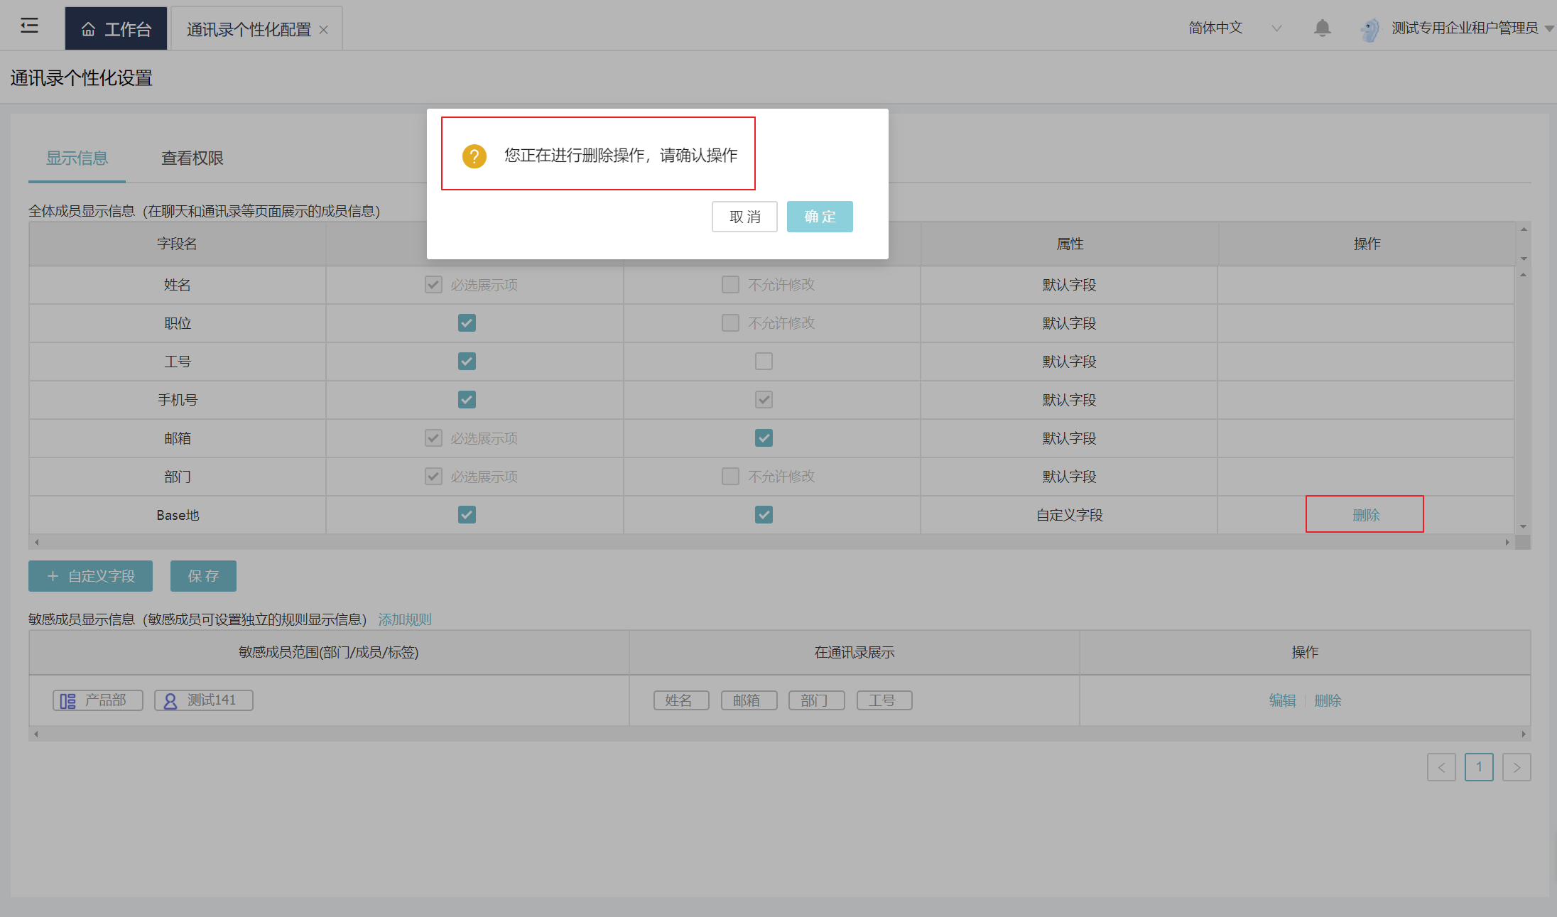
Task: Add a custom field with 自定义字段 button
Action: [90, 576]
